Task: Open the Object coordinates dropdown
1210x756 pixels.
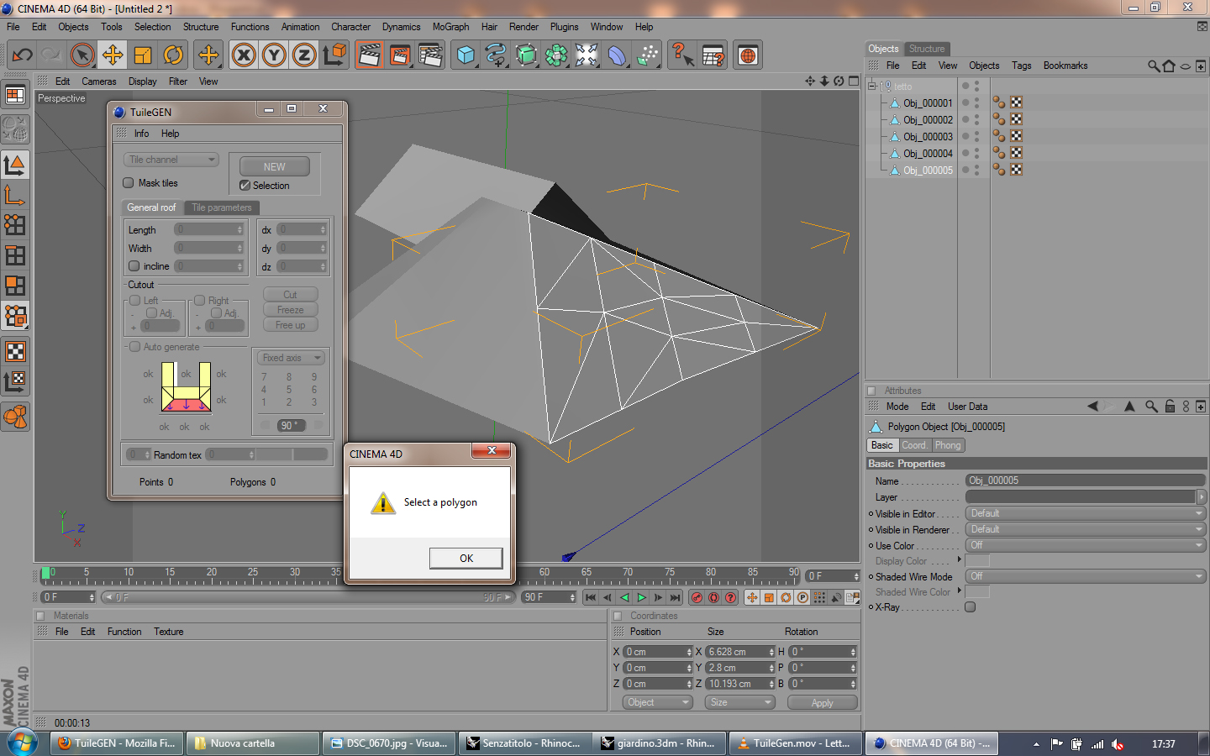Action: [658, 702]
